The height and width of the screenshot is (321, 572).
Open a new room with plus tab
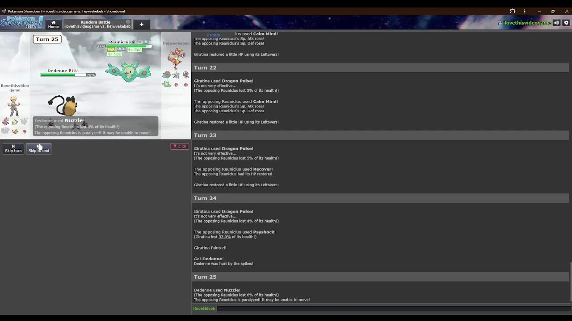pos(141,24)
